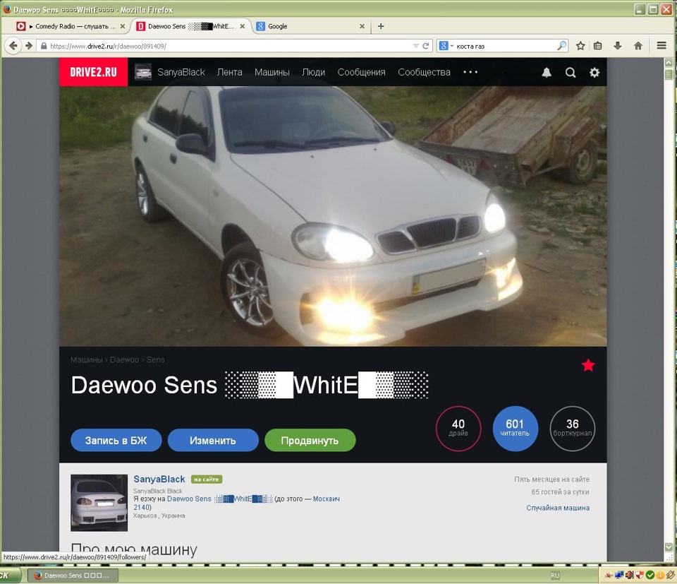Close the Google tab
The height and width of the screenshot is (584, 677).
point(362,26)
